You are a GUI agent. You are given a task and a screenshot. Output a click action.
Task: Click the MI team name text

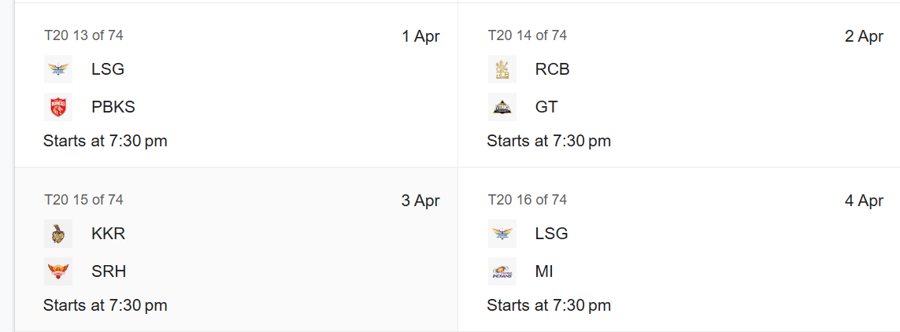pyautogui.click(x=544, y=271)
